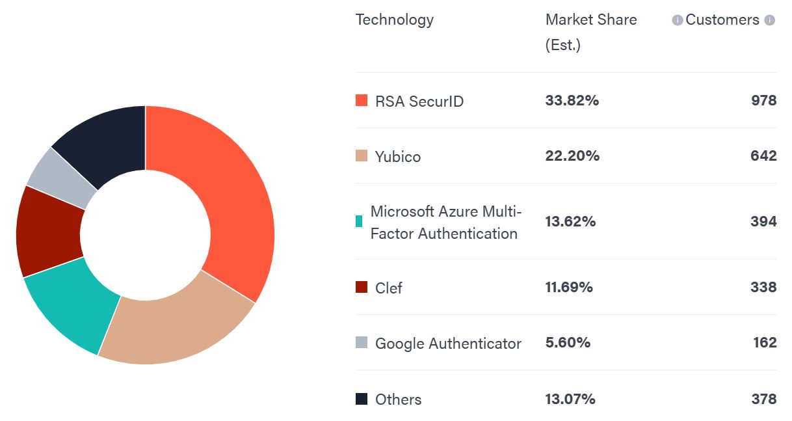Image resolution: width=792 pixels, height=421 pixels.
Task: Click the gray Google Authenticator legend square
Action: coord(362,342)
